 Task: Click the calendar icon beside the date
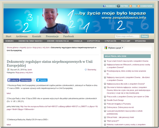pyautogui.click(x=8, y=70)
